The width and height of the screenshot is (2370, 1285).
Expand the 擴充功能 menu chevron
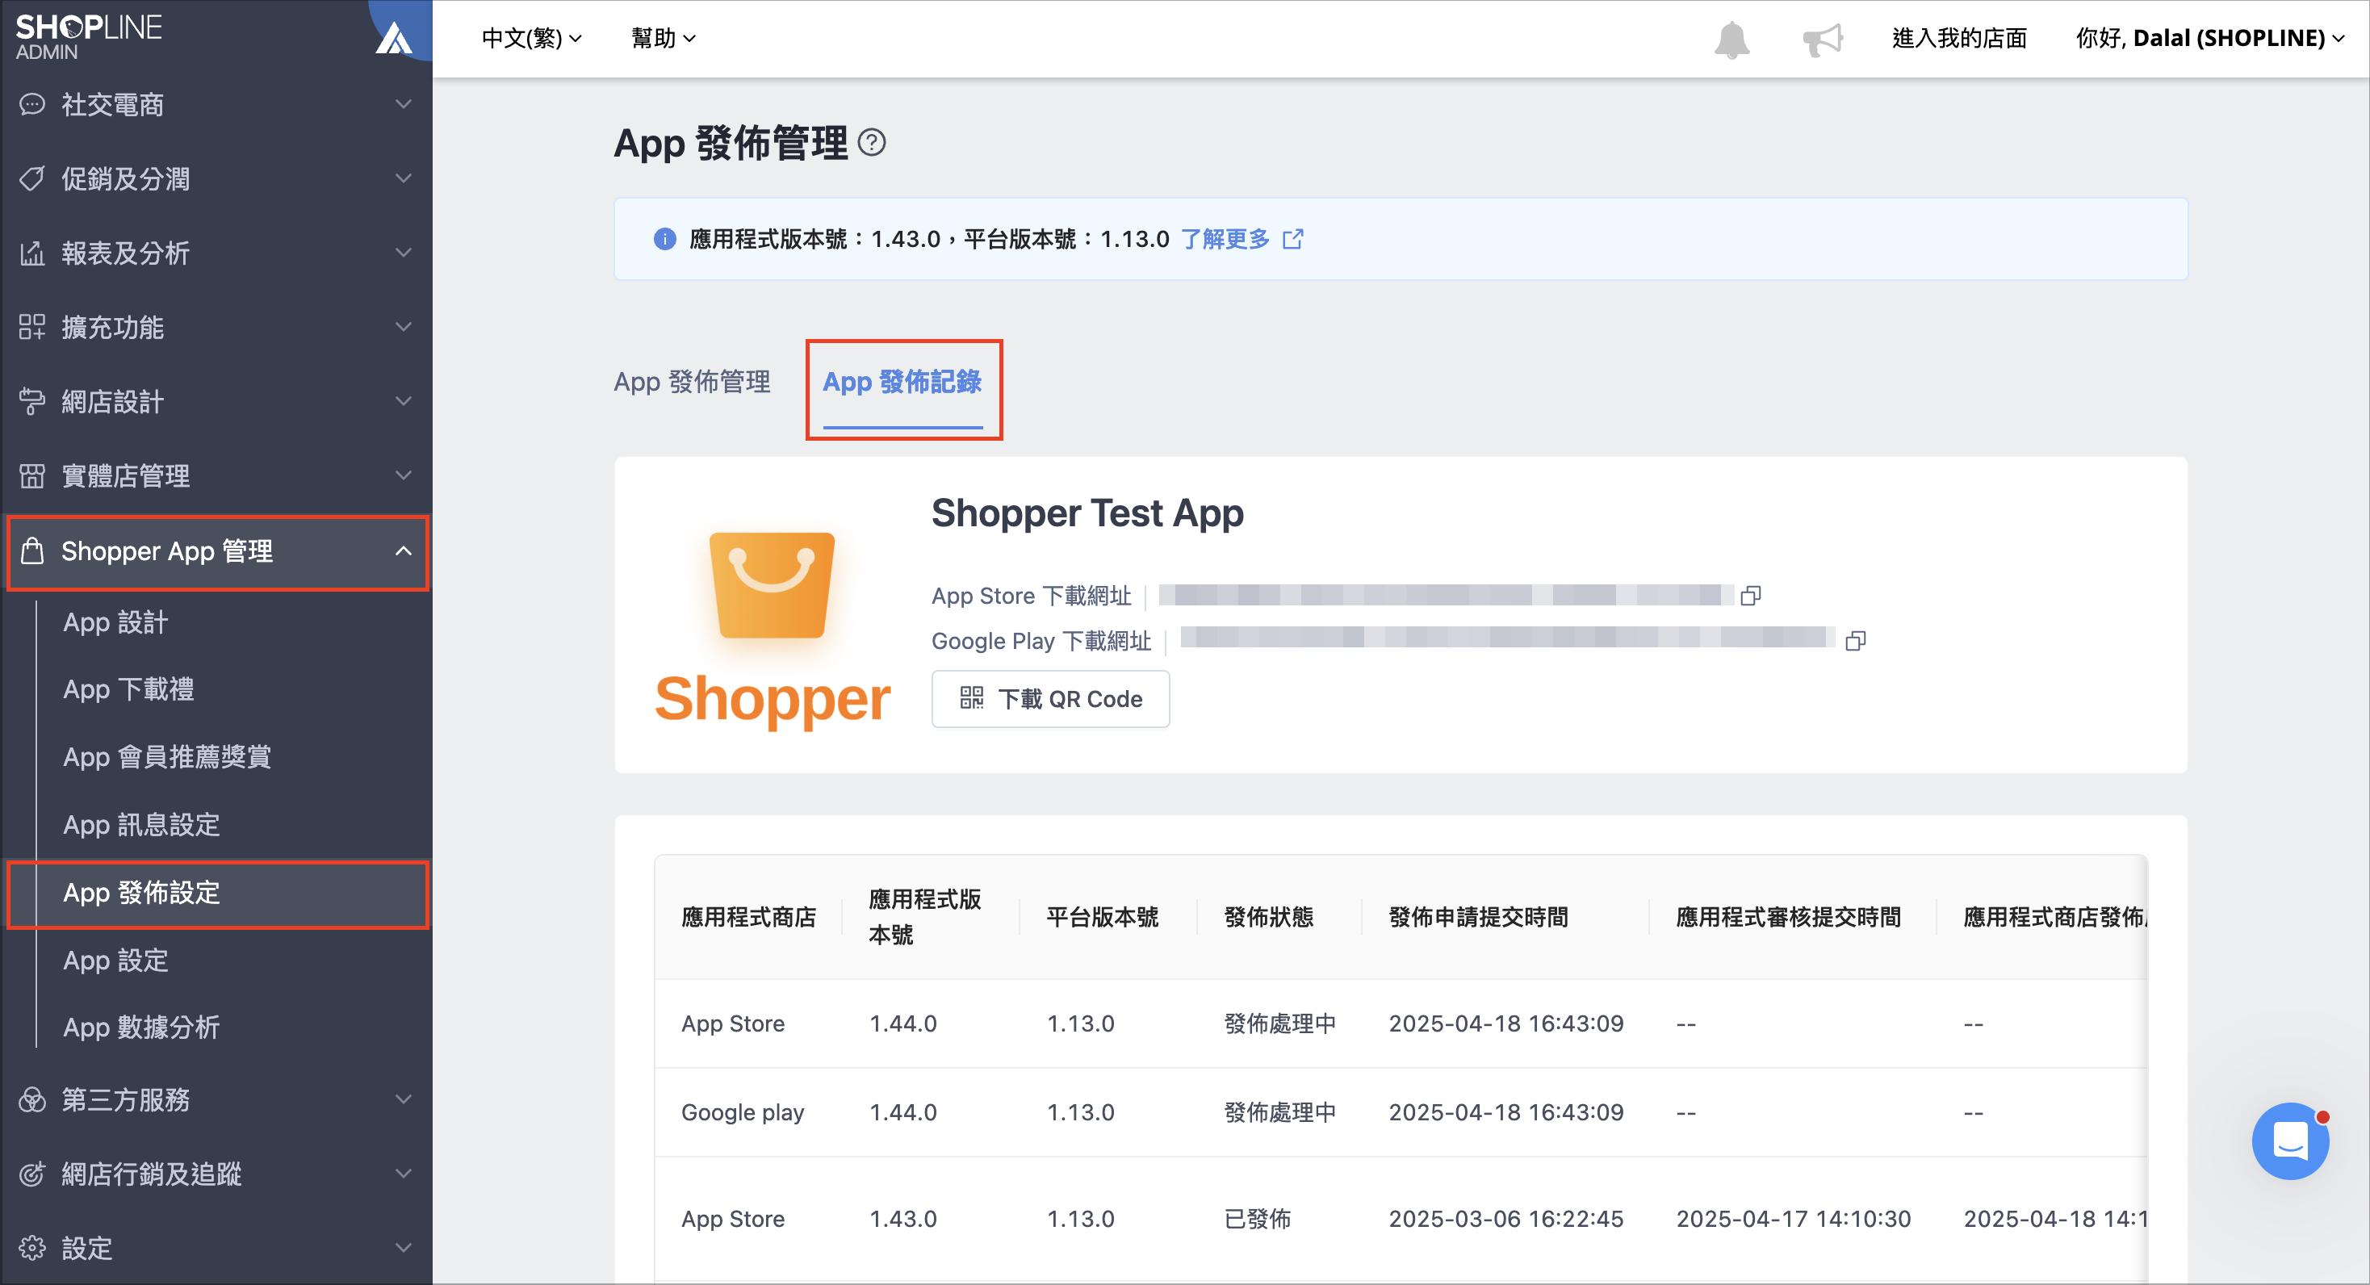(403, 327)
